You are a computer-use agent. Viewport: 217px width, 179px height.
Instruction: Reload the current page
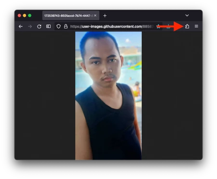39,26
